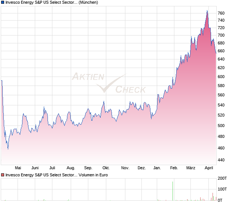Click the 'Mai' month label

[18, 168]
